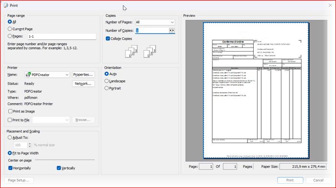Image resolution: width=336 pixels, height=188 pixels.
Task: Click the Network button
Action: click(x=83, y=84)
